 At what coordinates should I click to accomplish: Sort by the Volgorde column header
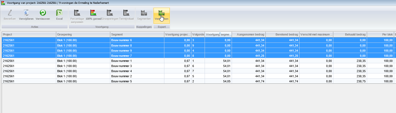click(x=198, y=34)
